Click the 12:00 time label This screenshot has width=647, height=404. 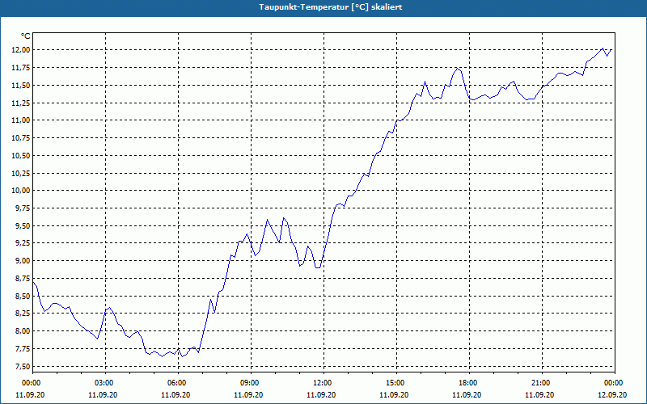click(323, 383)
